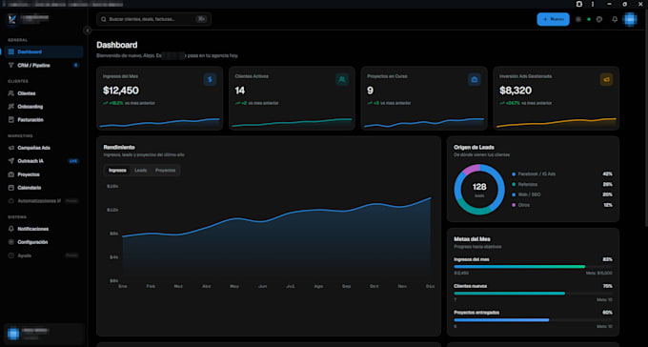Switch the chart to the Ingresos tab
648x347 pixels.
click(x=118, y=171)
